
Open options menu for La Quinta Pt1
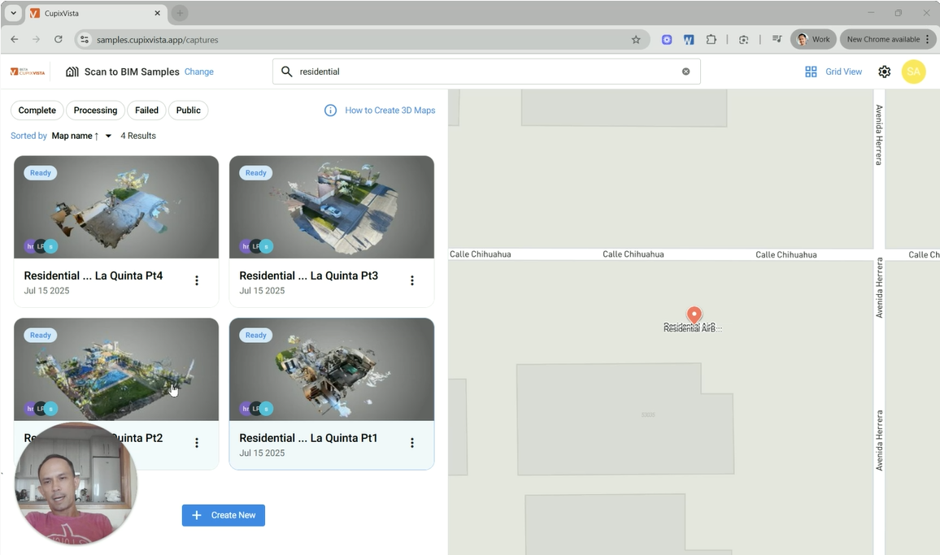click(x=412, y=443)
